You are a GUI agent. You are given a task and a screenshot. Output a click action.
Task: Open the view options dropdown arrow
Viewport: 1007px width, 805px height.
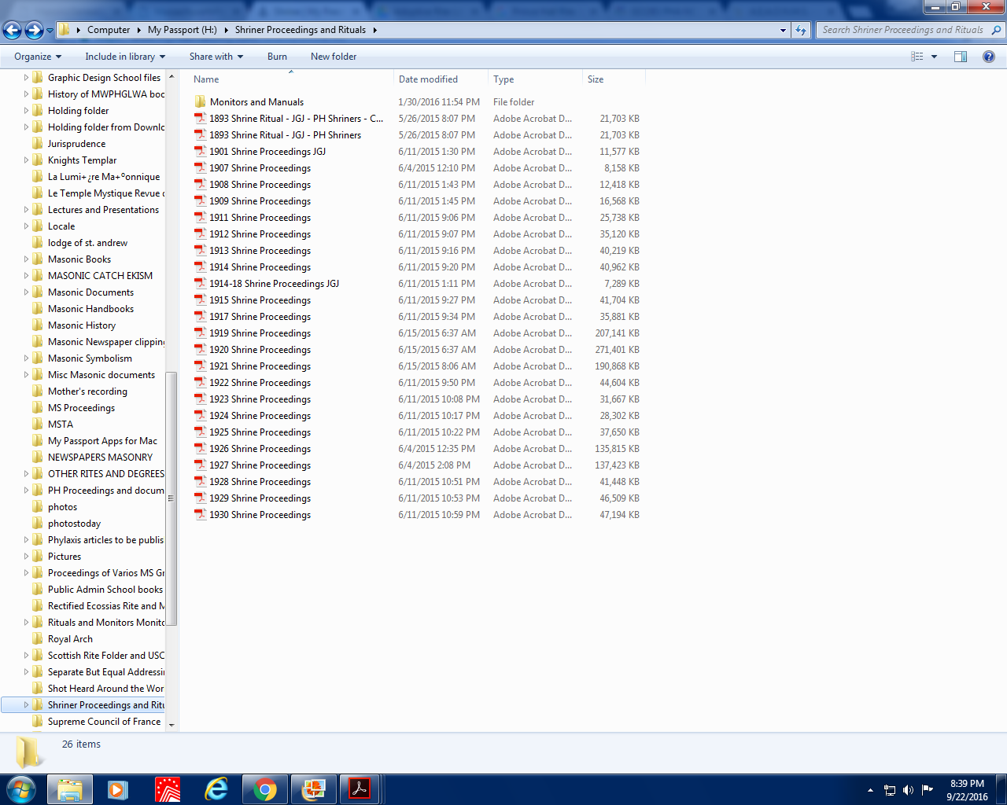pos(935,57)
